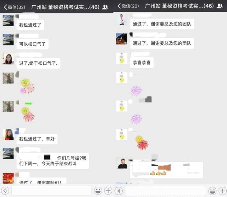Open group members icon in left chat header

[x=105, y=7]
